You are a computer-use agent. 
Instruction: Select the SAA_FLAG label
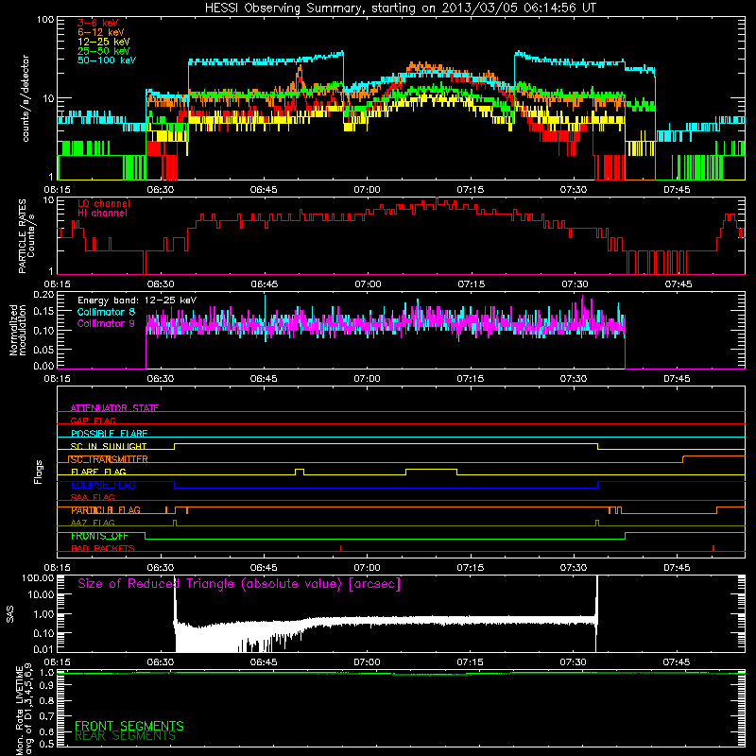pyautogui.click(x=93, y=497)
